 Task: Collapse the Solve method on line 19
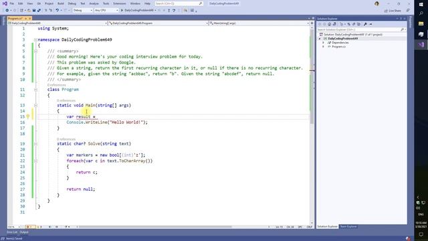pyautogui.click(x=35, y=144)
